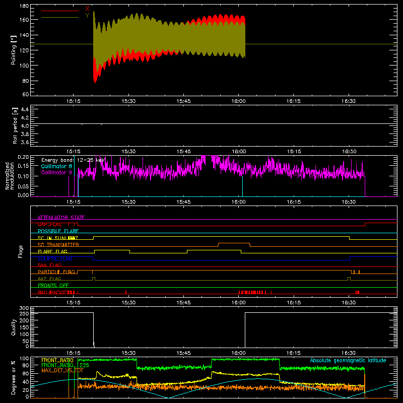Click the ATTENUATOR_STATE flag label

61,218
